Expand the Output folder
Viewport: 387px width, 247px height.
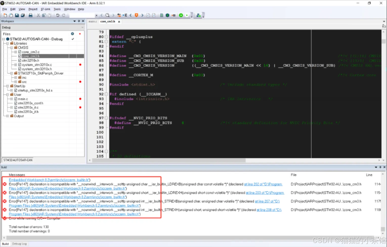click(x=8, y=116)
